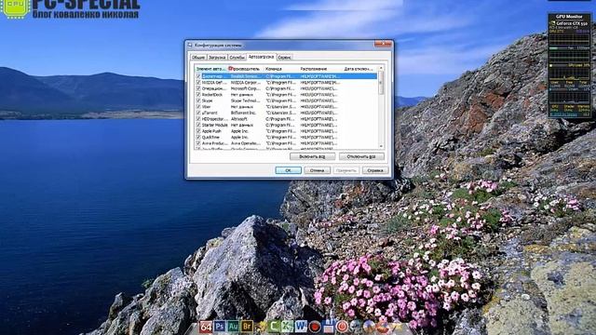Image resolution: width=596 pixels, height=335 pixels.
Task: Open the Службы tab
Action: (237, 58)
